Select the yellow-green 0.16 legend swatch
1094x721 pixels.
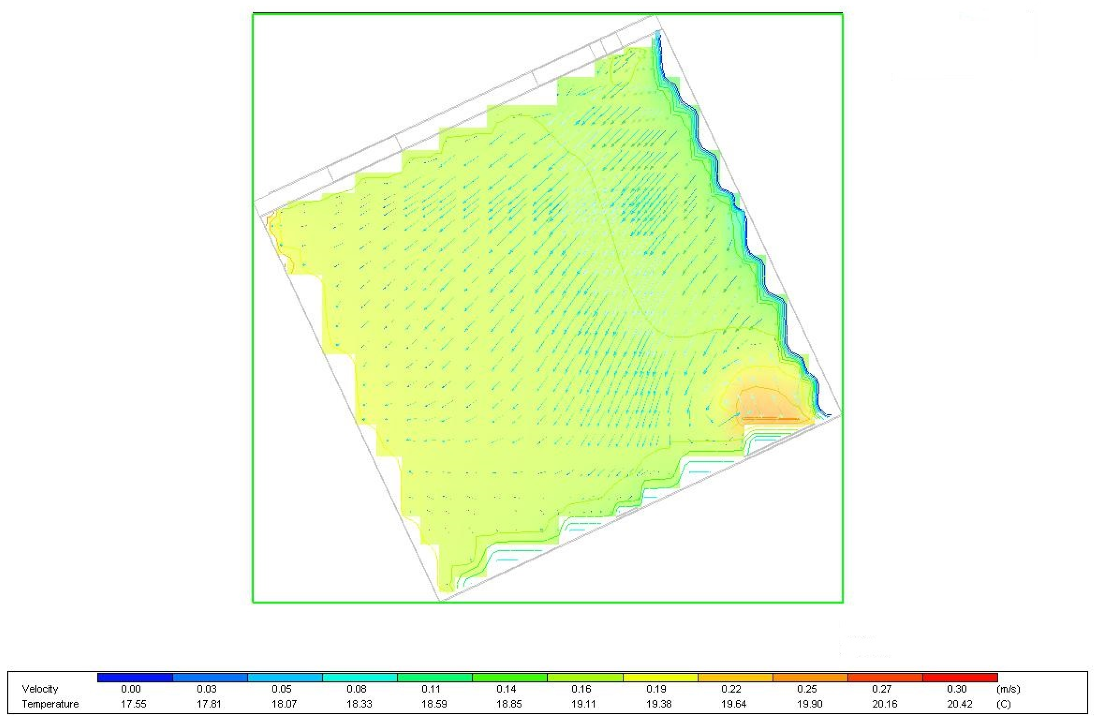pyautogui.click(x=585, y=677)
